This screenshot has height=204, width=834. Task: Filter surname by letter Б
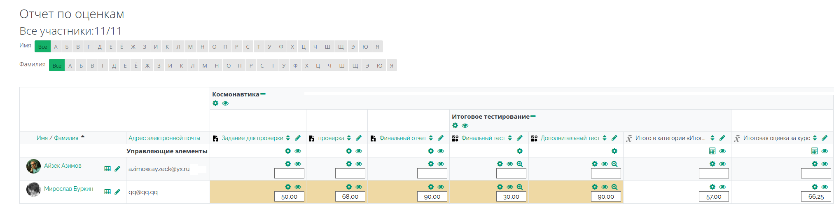[81, 66]
